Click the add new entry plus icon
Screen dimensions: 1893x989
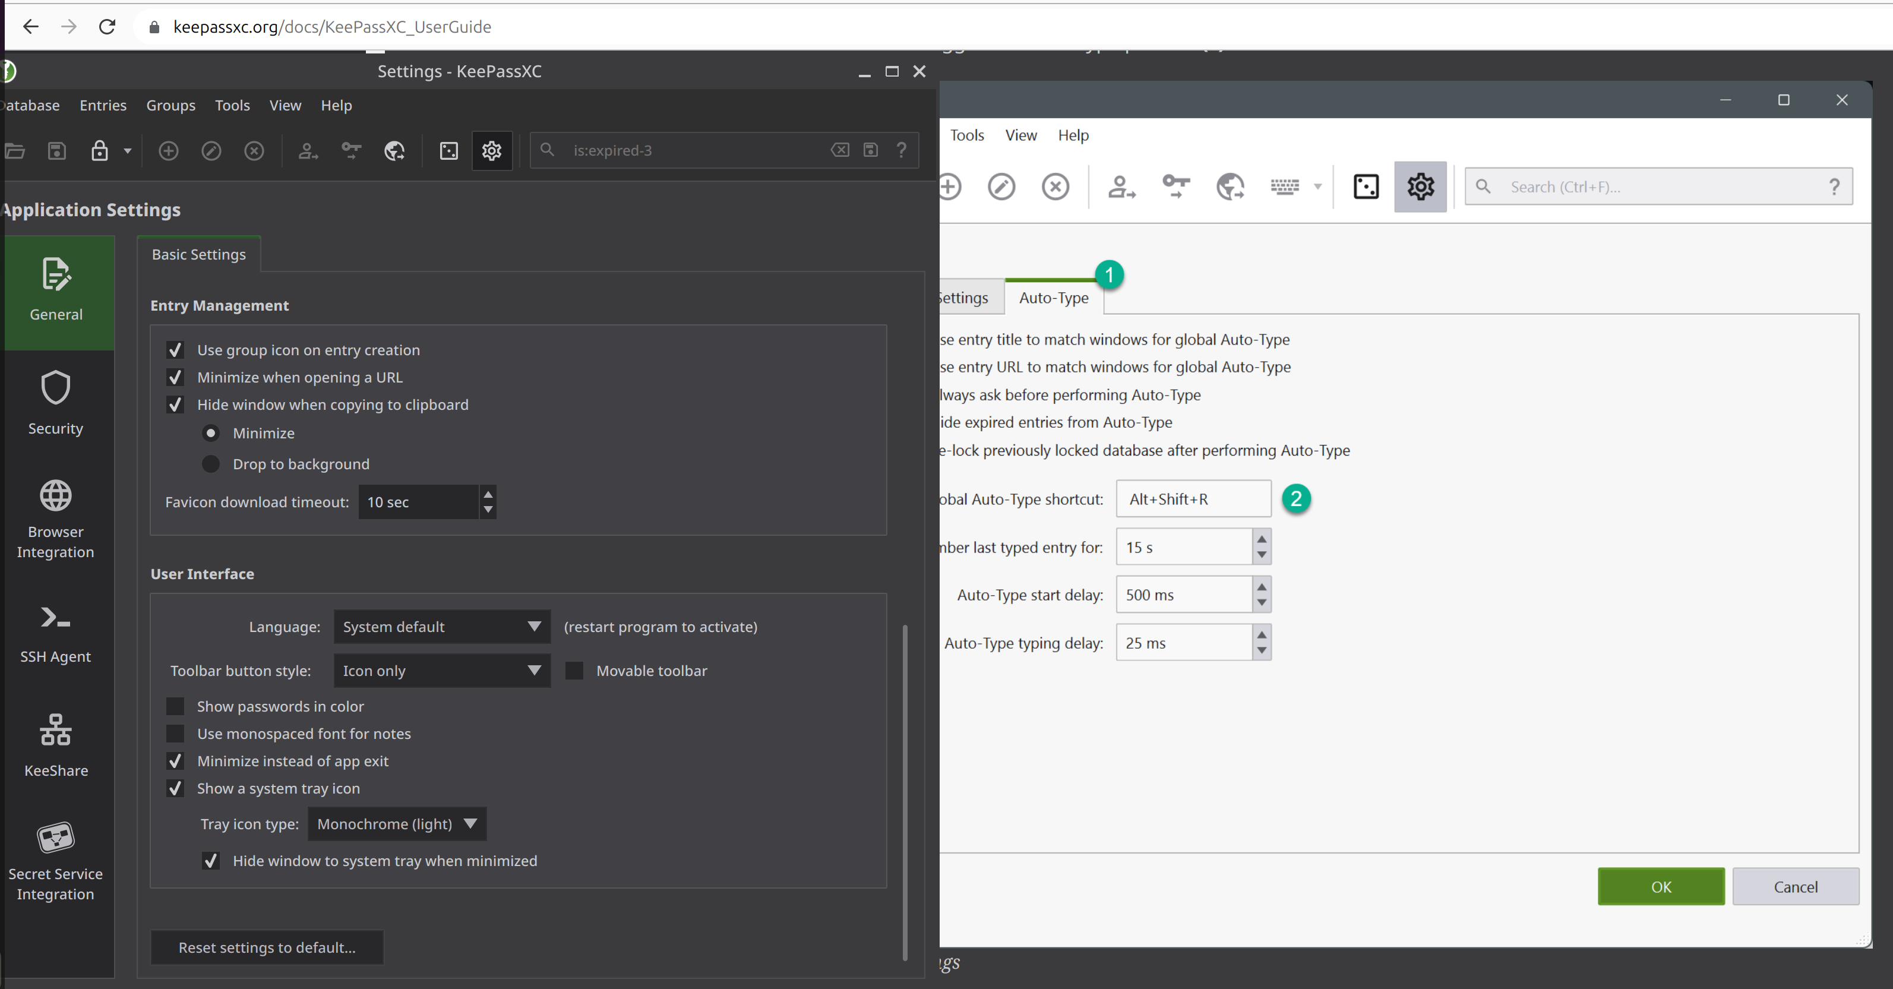(949, 186)
